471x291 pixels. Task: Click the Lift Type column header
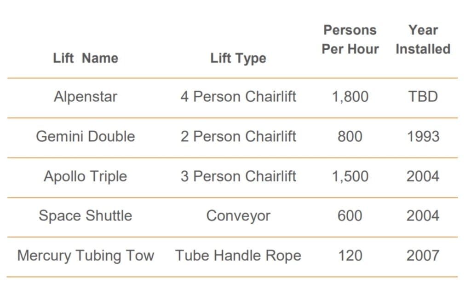pyautogui.click(x=238, y=58)
